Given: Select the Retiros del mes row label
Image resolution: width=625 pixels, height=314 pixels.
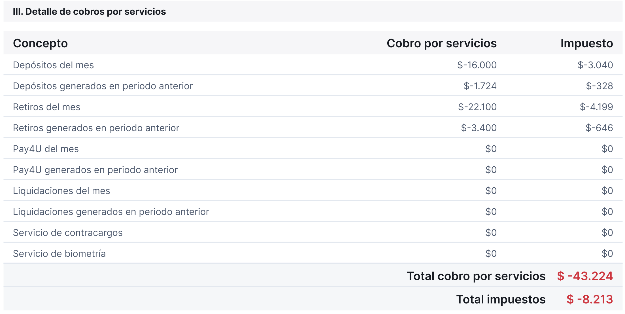Looking at the screenshot, I should (47, 107).
